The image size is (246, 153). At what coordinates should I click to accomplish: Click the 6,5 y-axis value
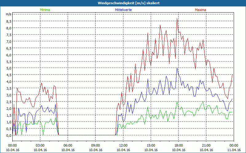(9, 48)
